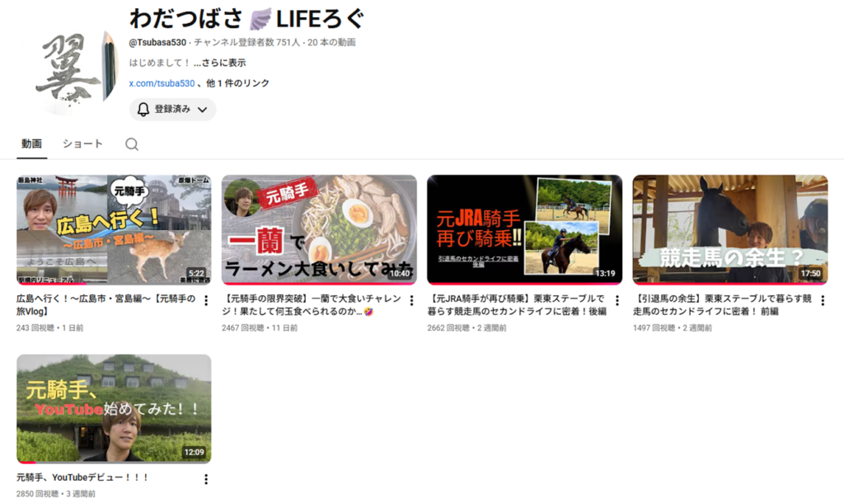844x503 pixels.
Task: Play the 競走馬の余生 horse thumbnail
Action: pyautogui.click(x=729, y=228)
